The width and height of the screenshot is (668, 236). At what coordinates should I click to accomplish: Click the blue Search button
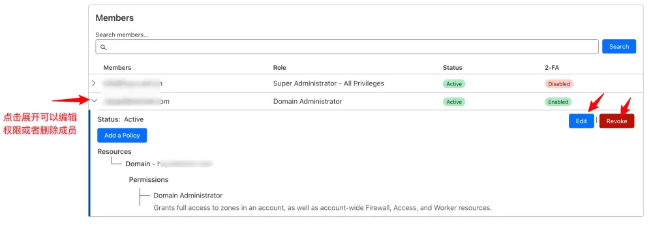[x=618, y=47]
